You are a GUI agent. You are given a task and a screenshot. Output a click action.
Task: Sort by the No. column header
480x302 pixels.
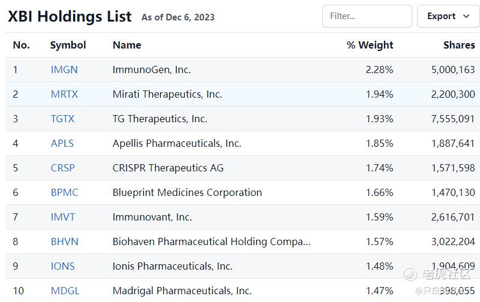click(x=22, y=45)
